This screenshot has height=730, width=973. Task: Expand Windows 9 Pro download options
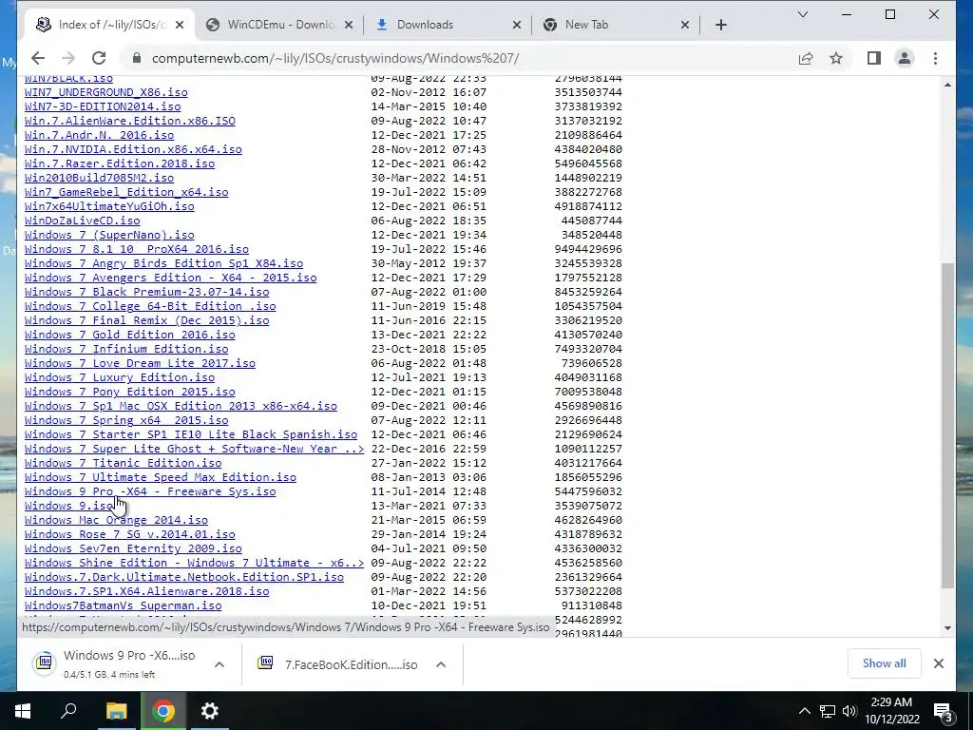click(x=219, y=664)
